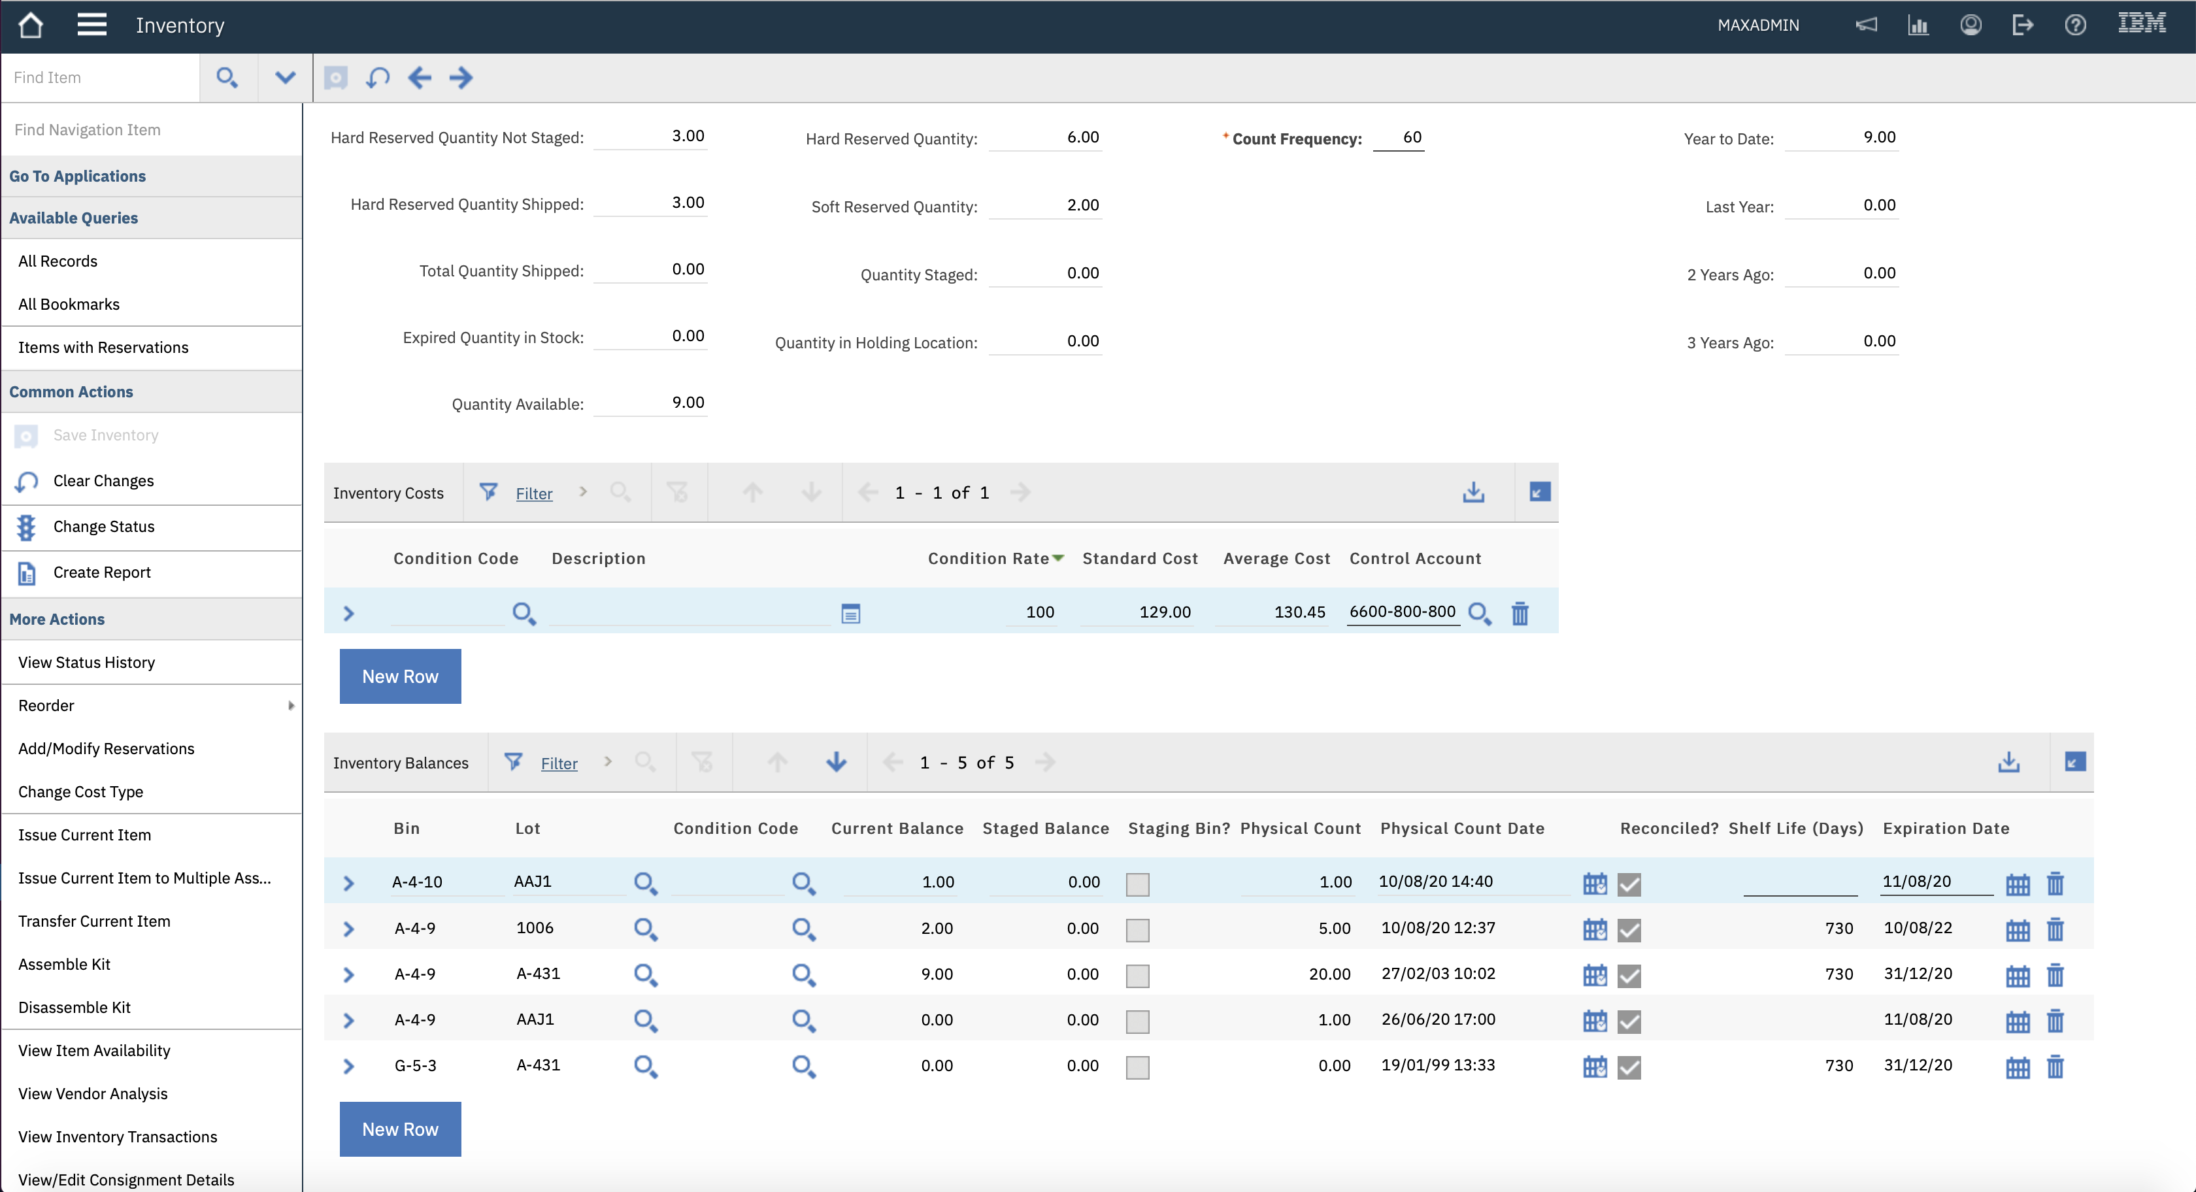
Task: Open control account 6600-800-800 lookup
Action: [1480, 613]
